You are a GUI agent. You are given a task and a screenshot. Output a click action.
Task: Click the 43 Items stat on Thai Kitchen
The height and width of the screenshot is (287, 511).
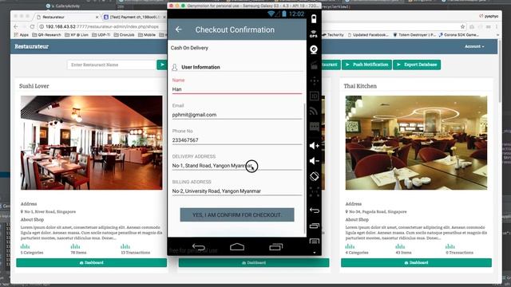pos(402,250)
